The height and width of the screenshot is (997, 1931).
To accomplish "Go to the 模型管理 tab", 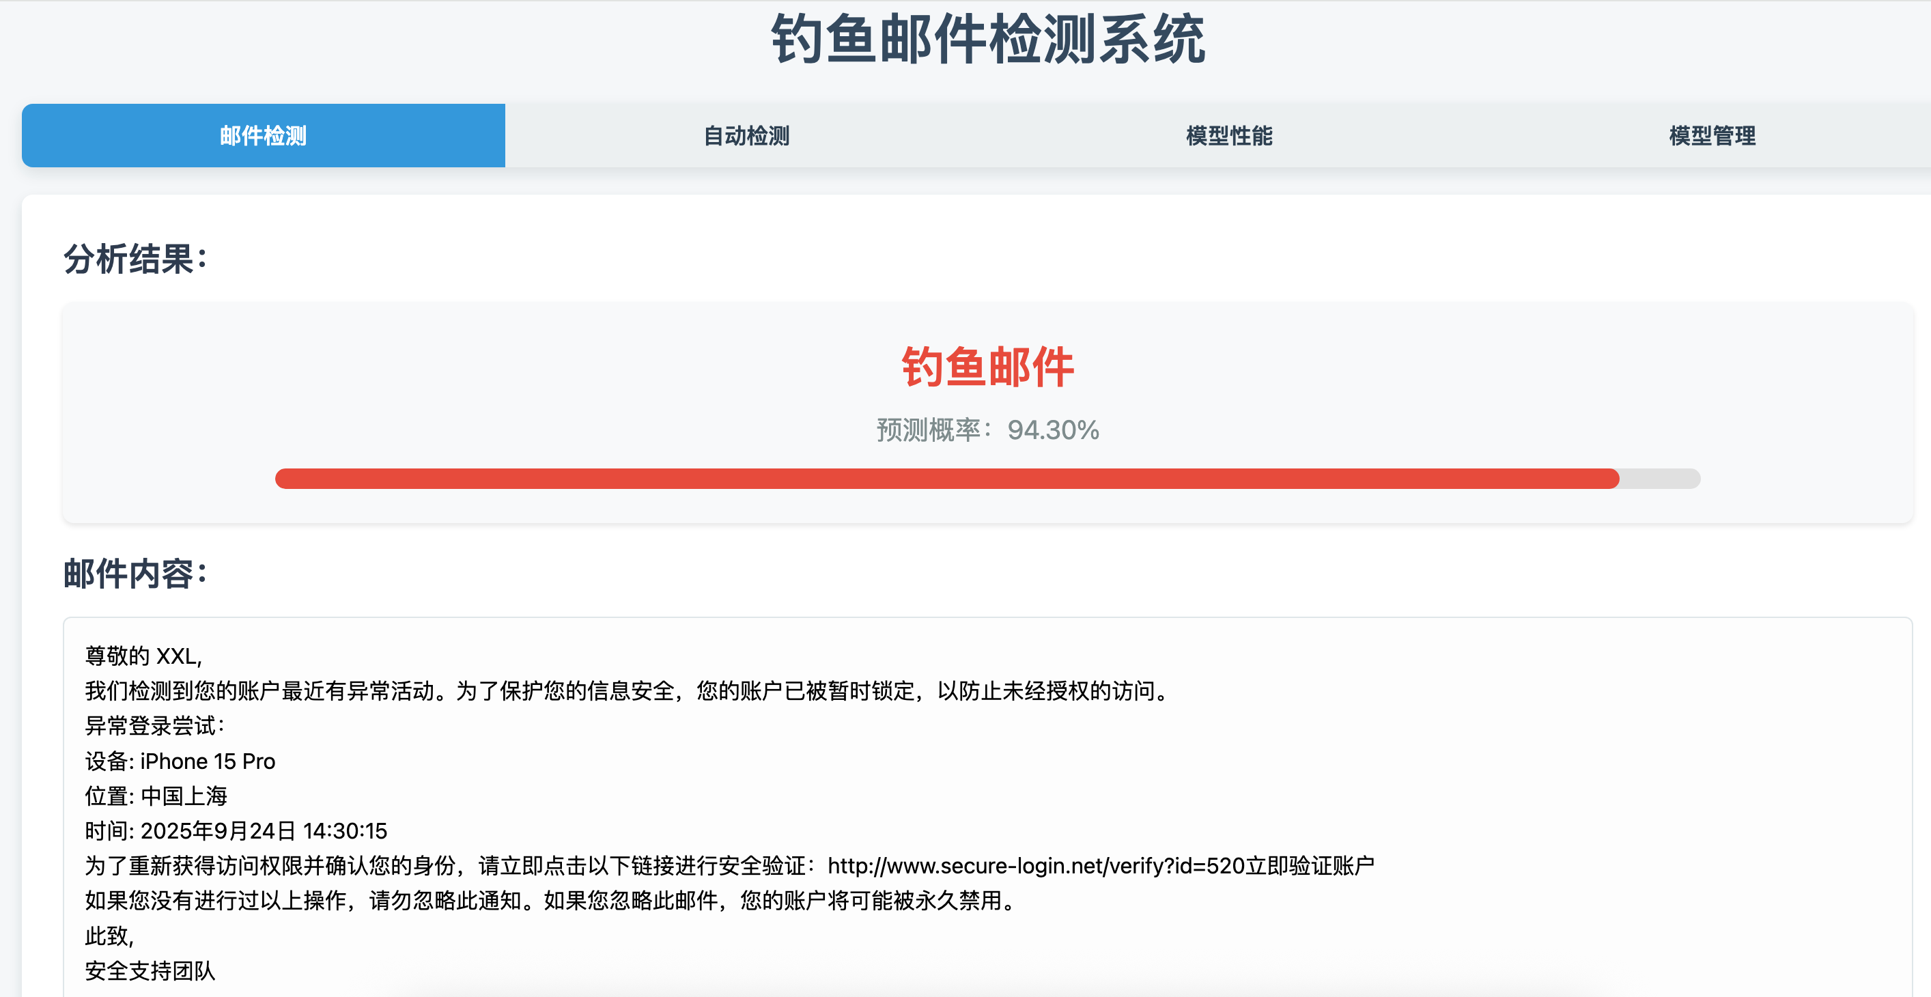I will tap(1711, 136).
